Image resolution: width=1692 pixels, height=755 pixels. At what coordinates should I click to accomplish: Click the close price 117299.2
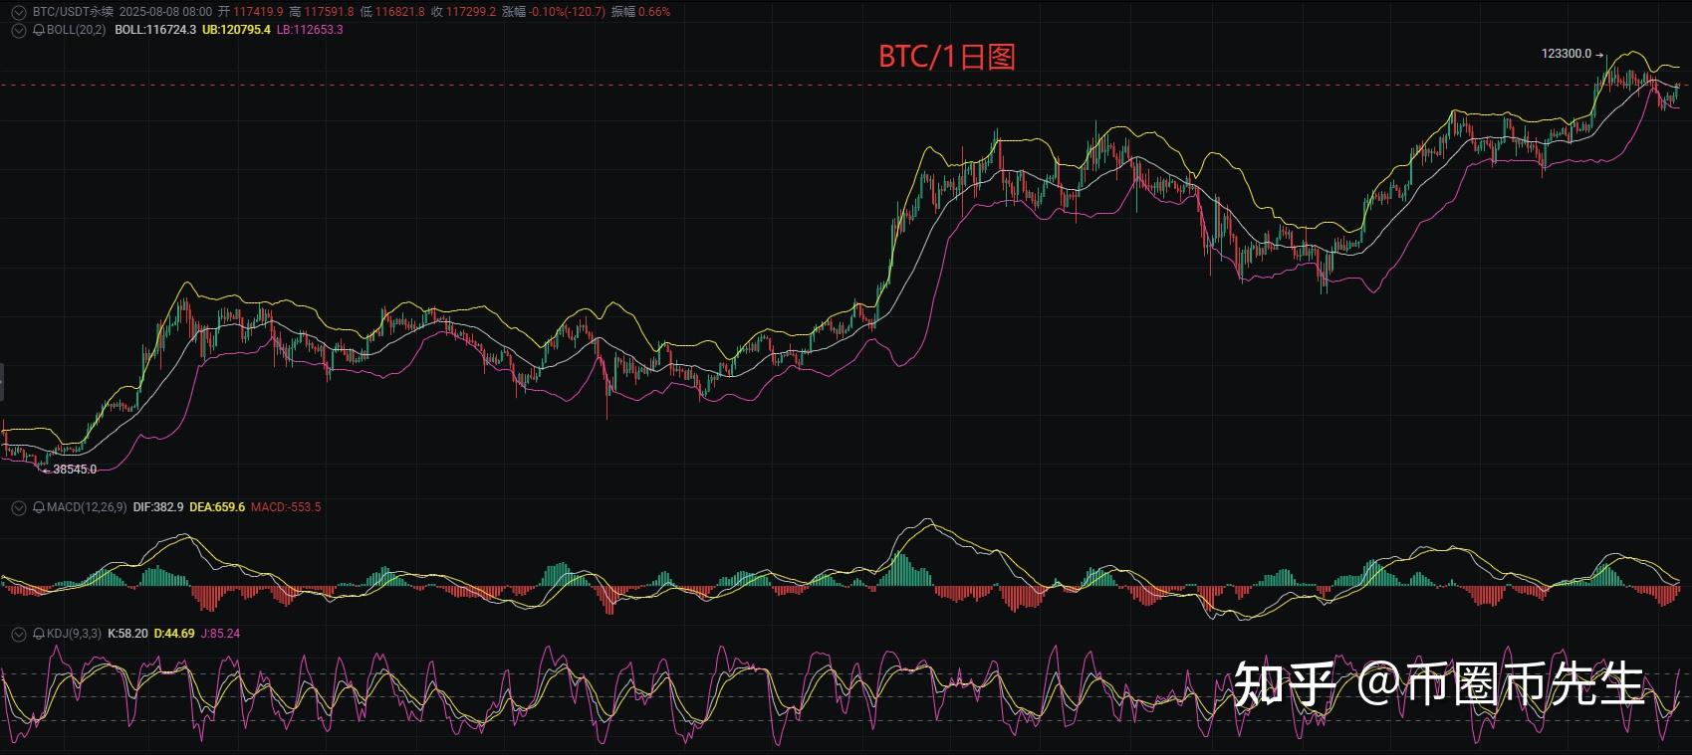click(470, 12)
